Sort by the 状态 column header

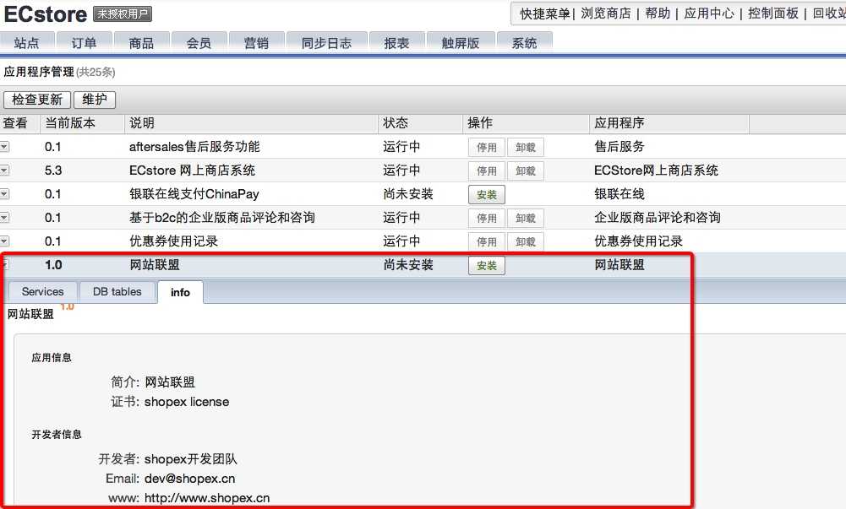pos(420,123)
